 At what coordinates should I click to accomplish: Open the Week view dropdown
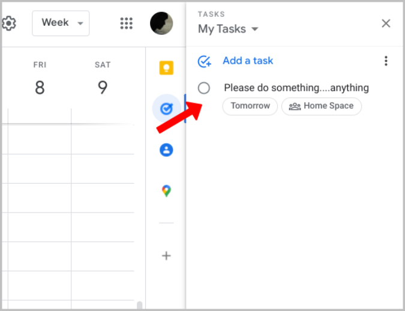pos(61,23)
